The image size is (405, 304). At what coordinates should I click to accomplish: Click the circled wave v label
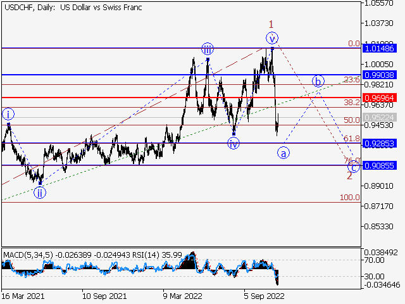coord(271,37)
